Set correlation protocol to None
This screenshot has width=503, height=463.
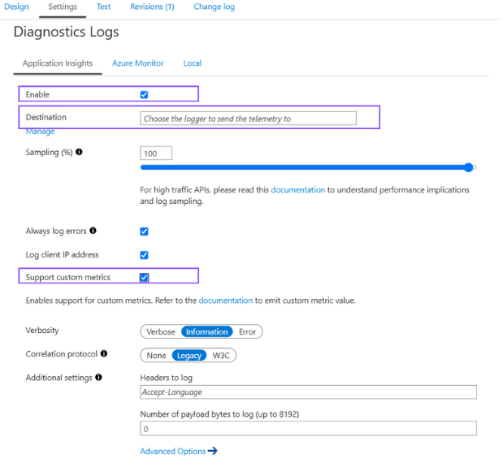pos(157,356)
